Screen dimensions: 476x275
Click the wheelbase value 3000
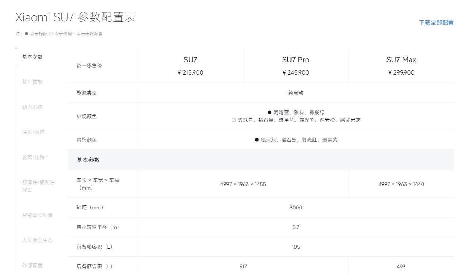[x=296, y=208]
